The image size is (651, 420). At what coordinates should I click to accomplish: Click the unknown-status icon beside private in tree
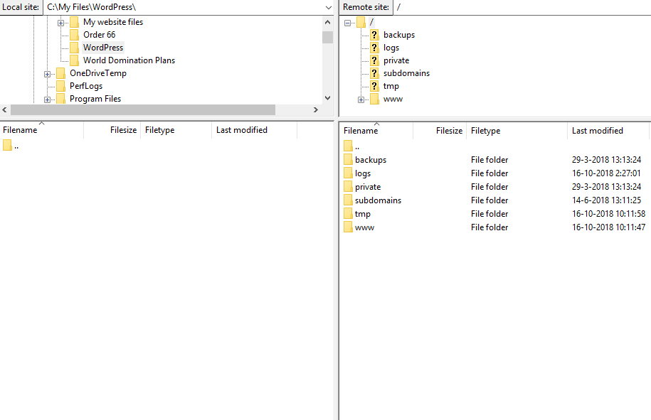[x=374, y=60]
